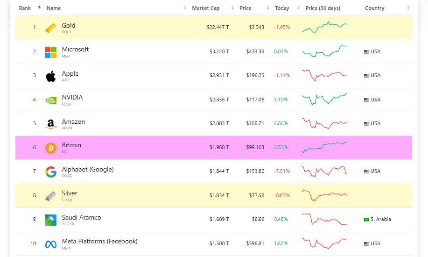The height and width of the screenshot is (257, 428).
Task: Click the Meta Platforms logo icon
Action: point(51,244)
